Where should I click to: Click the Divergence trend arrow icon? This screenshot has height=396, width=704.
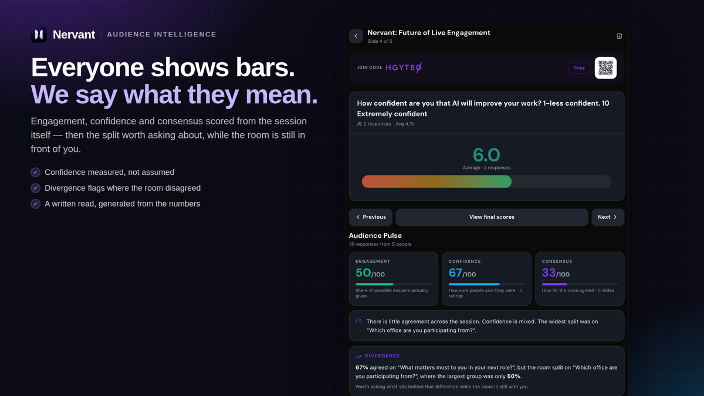[358, 356]
